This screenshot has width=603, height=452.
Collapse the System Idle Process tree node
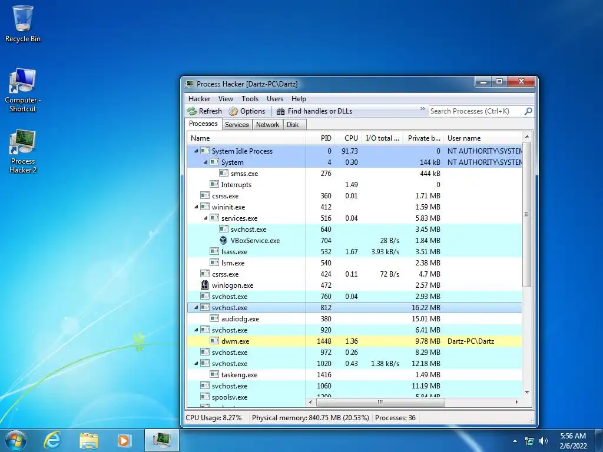pyautogui.click(x=196, y=151)
